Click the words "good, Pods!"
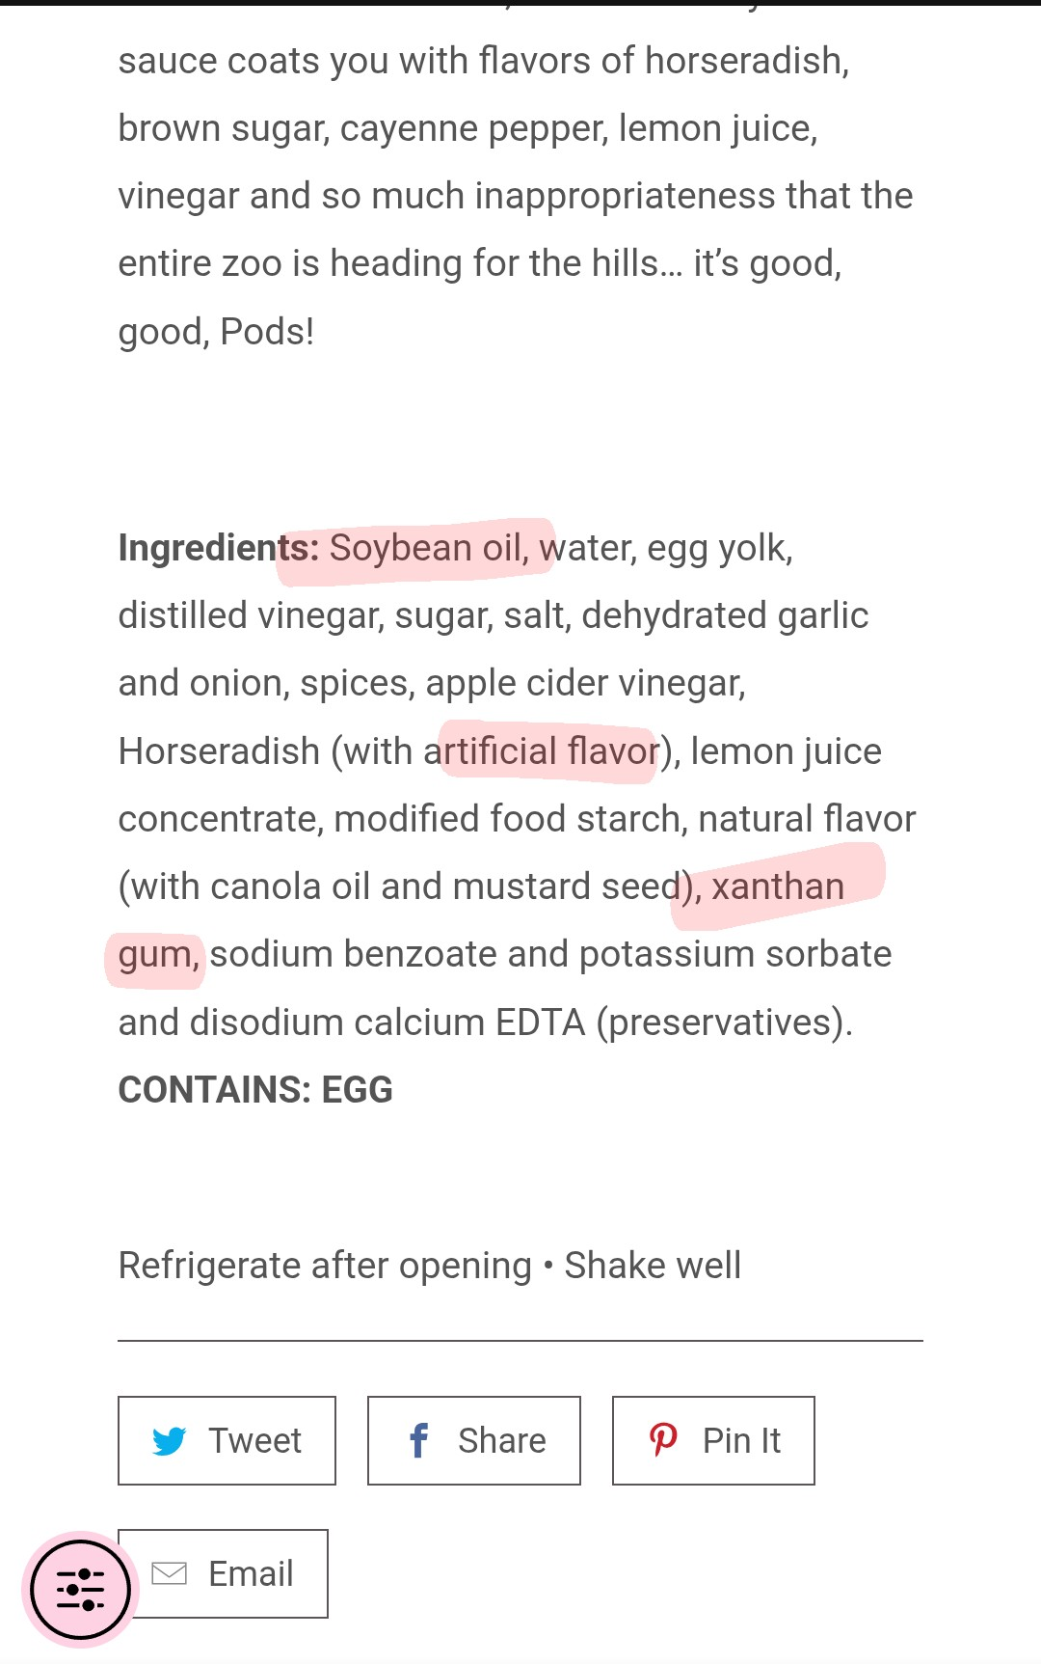This screenshot has width=1041, height=1664. pyautogui.click(x=216, y=332)
